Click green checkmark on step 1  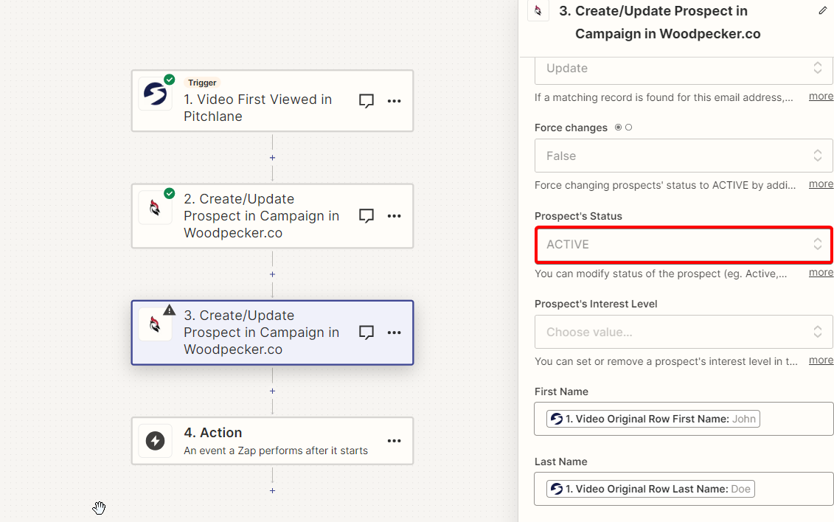click(169, 80)
